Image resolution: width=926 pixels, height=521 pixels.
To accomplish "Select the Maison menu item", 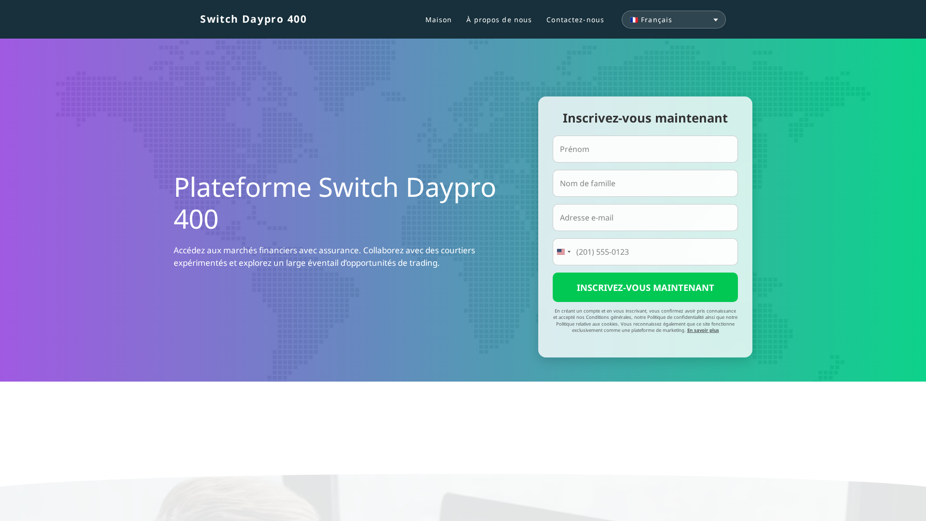I will 438,19.
